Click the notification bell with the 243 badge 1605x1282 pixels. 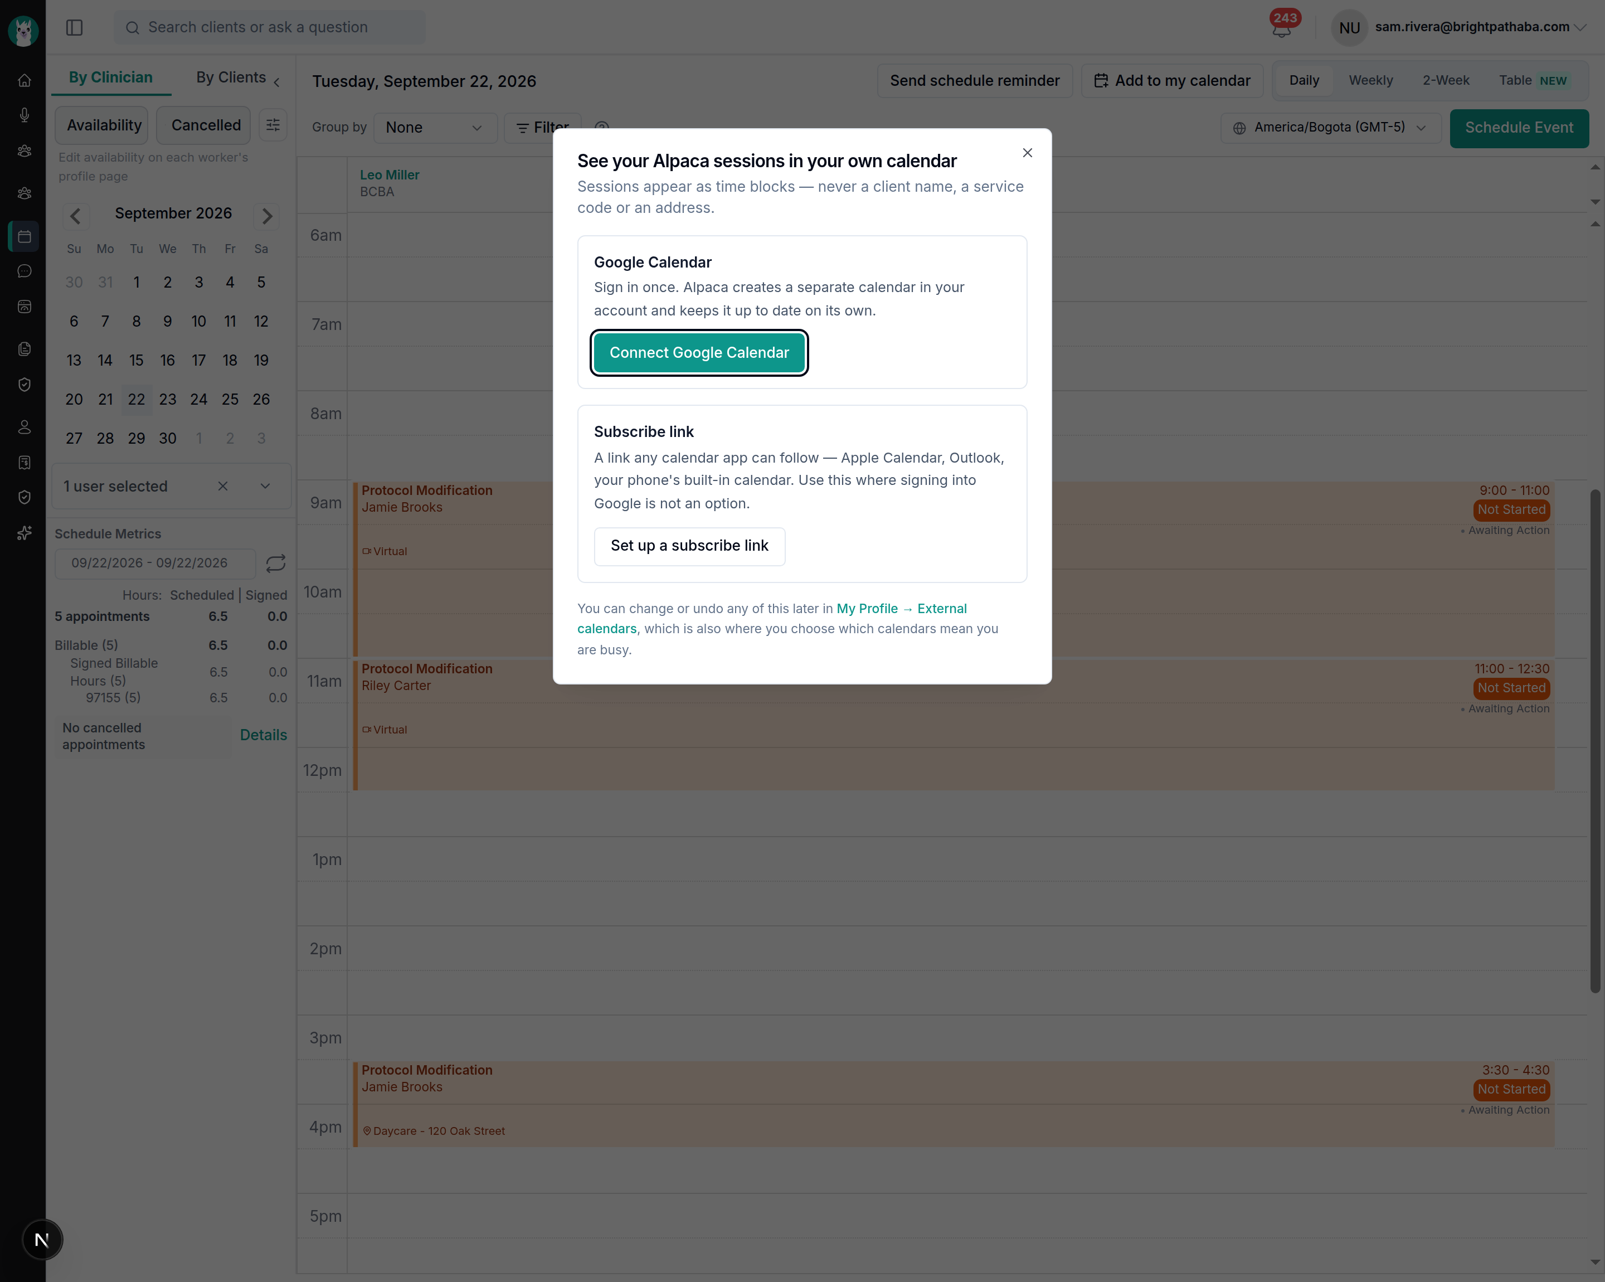(x=1281, y=27)
